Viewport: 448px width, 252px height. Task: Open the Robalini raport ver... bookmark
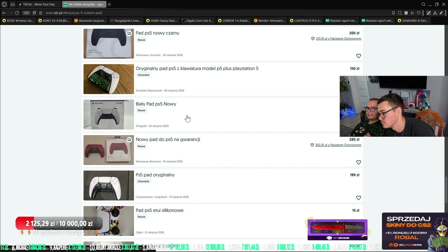tap(341, 21)
